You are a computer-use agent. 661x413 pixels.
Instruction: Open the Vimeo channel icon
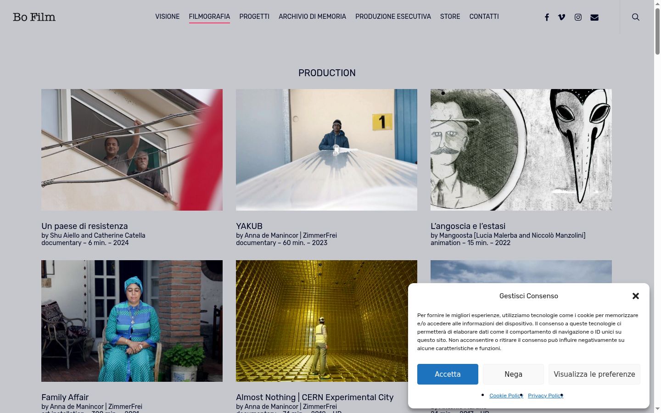(561, 17)
